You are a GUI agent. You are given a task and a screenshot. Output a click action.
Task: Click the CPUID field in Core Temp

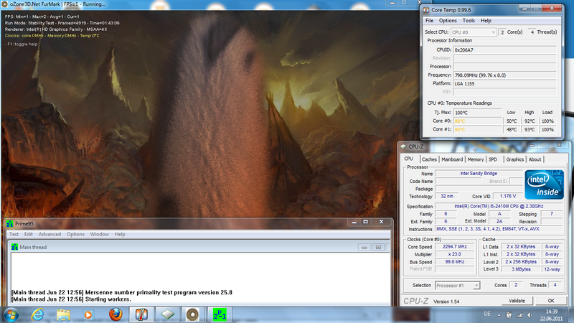coord(505,50)
